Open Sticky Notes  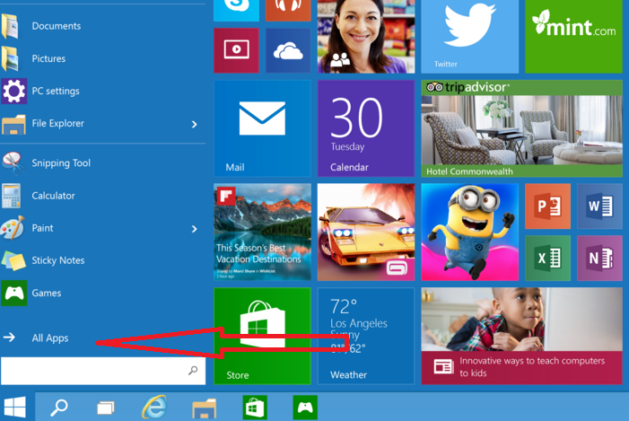tap(102, 260)
